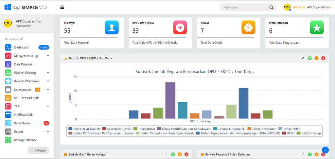Image resolution: width=335 pixels, height=159 pixels.
Task: Click the SKP - Prestasi Kerja layers icon
Action: coord(8,98)
